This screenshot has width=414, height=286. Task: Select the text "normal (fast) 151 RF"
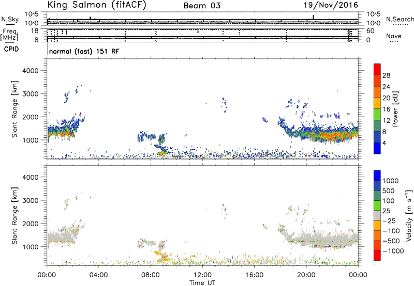[x=84, y=51]
